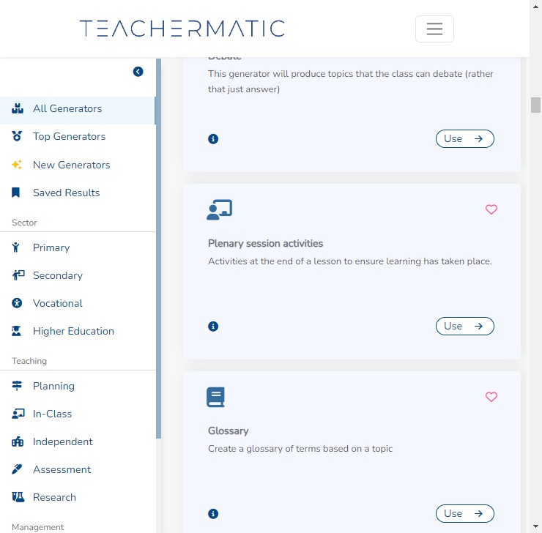Click the Independent school icon
This screenshot has width=542, height=533.
click(18, 441)
